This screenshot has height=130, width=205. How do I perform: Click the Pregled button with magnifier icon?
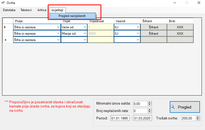[x=184, y=107]
